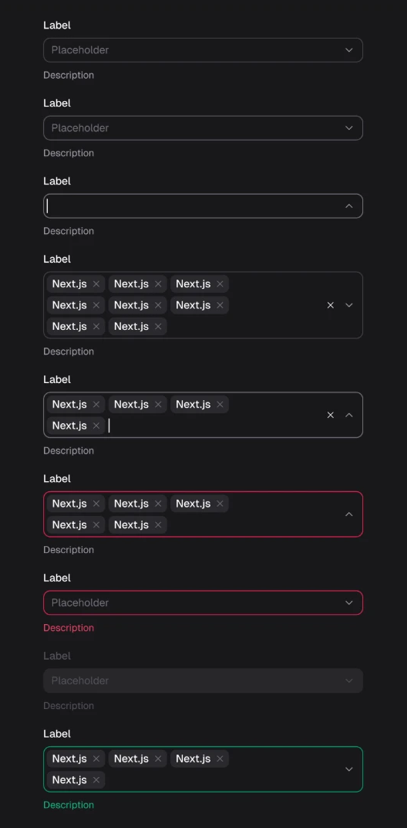Remove third Next.js tag in green-bordered select
This screenshot has height=828, width=407.
tap(220, 758)
